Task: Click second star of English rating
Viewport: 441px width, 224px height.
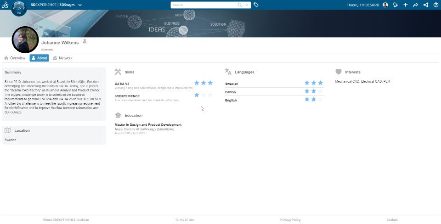Action: tap(314, 99)
